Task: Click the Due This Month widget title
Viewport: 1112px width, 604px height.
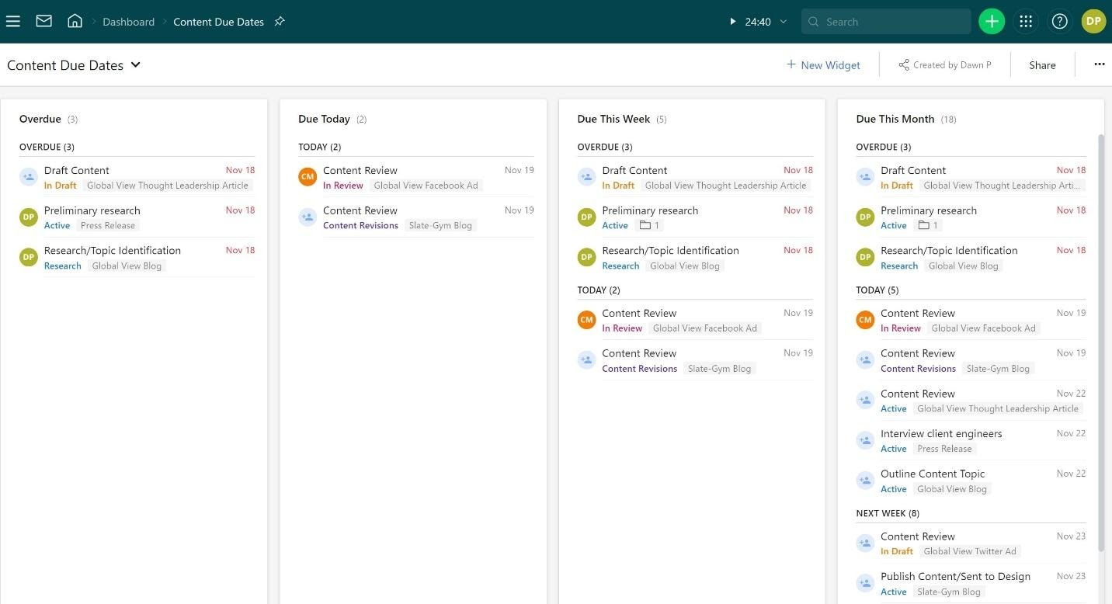Action: pos(895,119)
